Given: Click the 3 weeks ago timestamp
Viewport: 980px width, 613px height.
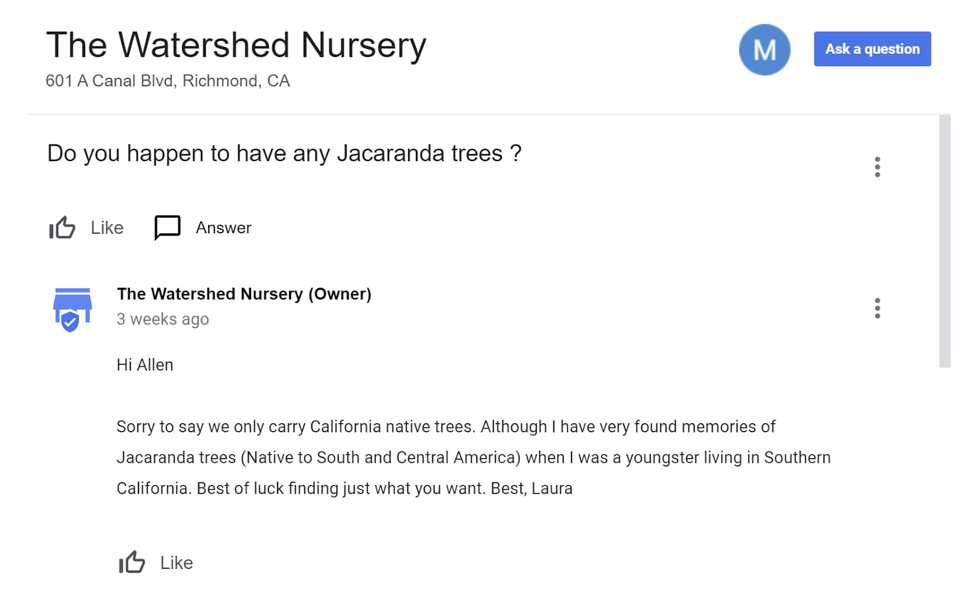Looking at the screenshot, I should (163, 319).
